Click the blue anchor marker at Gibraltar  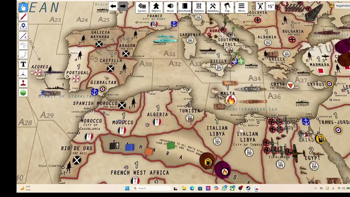coord(95,92)
